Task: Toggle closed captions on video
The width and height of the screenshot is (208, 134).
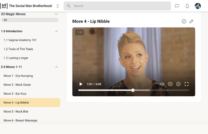Action: pyautogui.click(x=170, y=84)
